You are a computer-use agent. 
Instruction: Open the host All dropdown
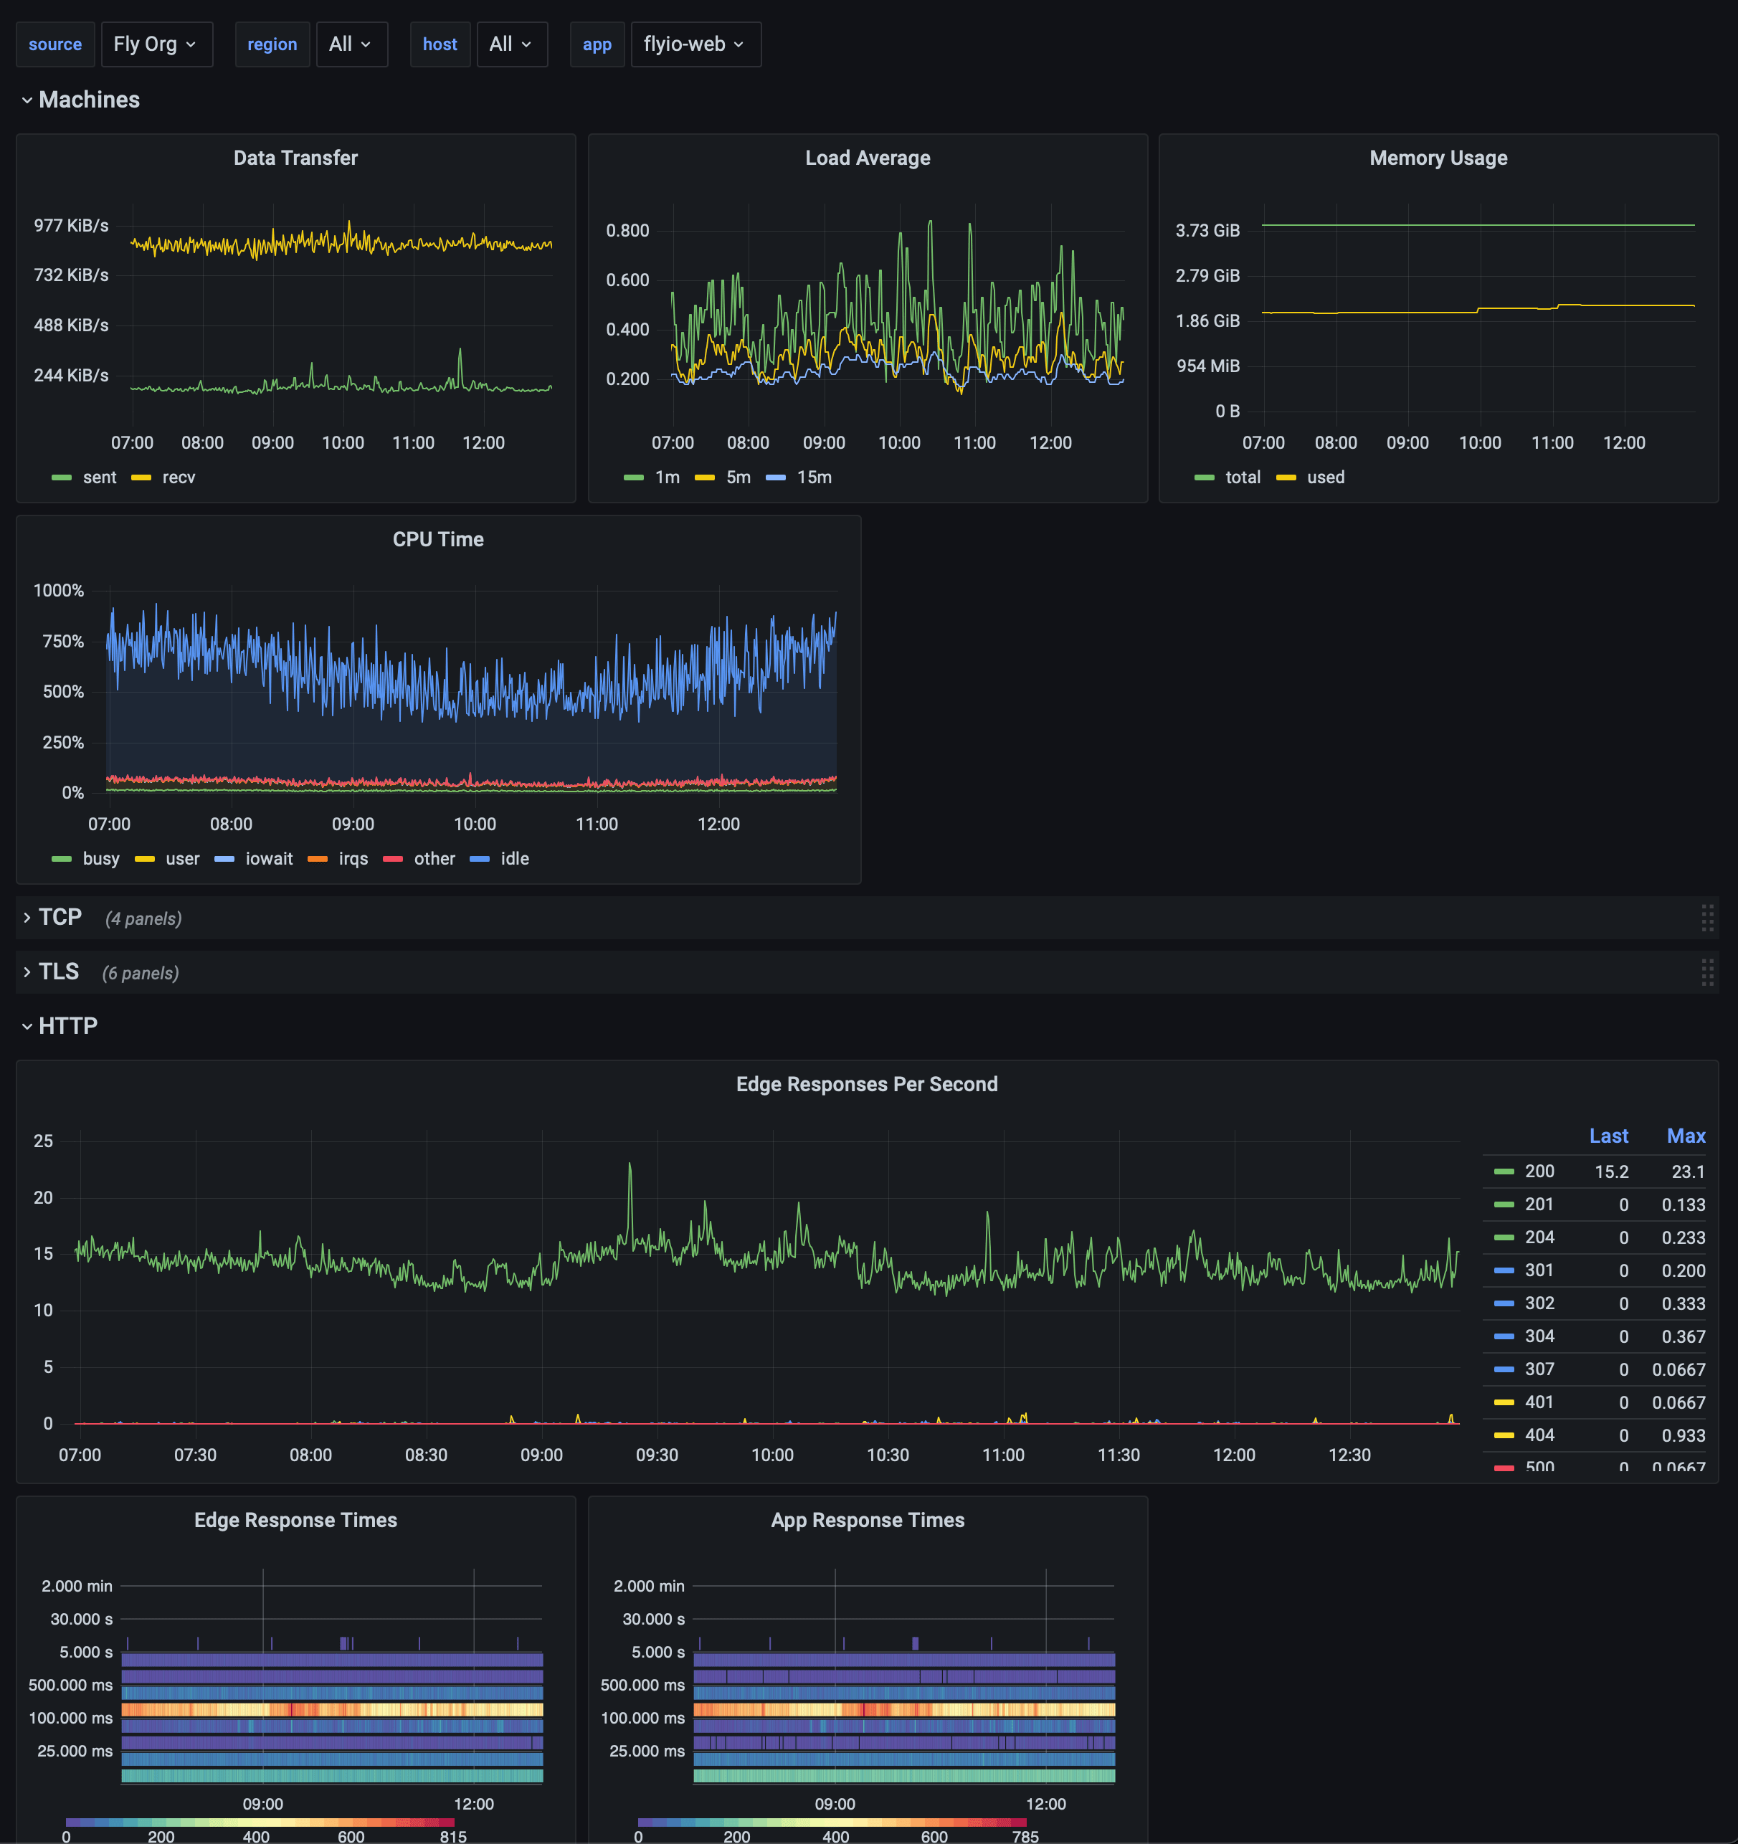point(511,44)
